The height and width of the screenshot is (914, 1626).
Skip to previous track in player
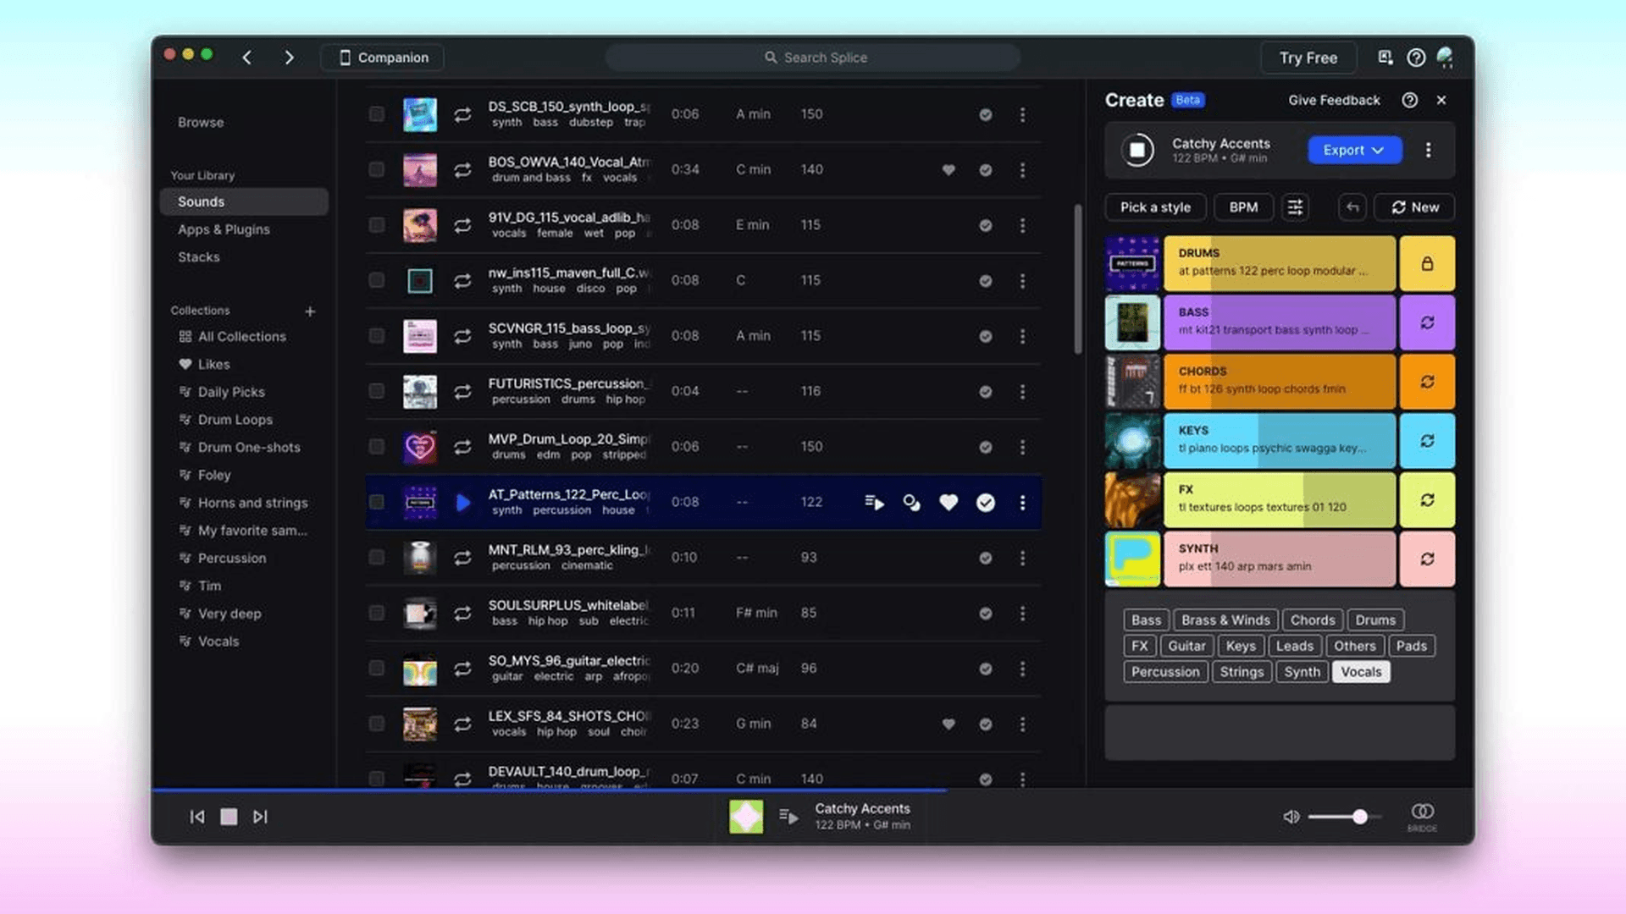(196, 817)
